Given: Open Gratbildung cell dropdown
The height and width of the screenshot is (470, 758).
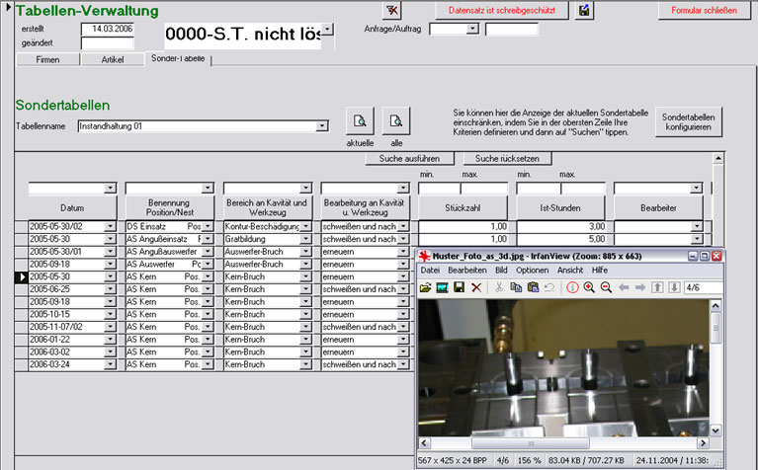Looking at the screenshot, I should [x=305, y=239].
